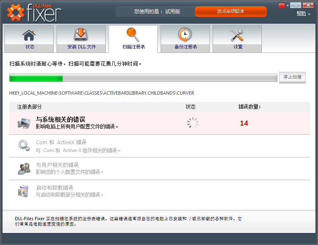
Task: Click the scan wait-time instruction text
Action: (x=75, y=64)
